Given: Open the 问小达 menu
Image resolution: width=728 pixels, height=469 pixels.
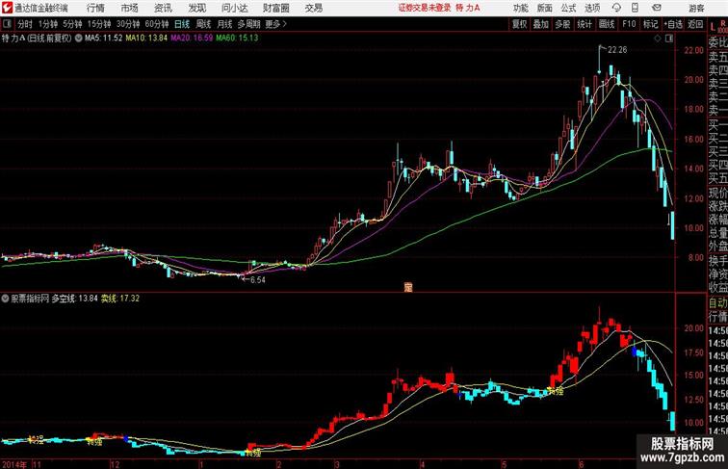Looking at the screenshot, I should (x=235, y=8).
